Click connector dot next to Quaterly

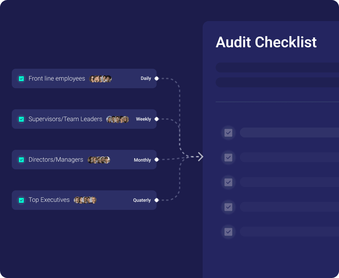pyautogui.click(x=156, y=200)
